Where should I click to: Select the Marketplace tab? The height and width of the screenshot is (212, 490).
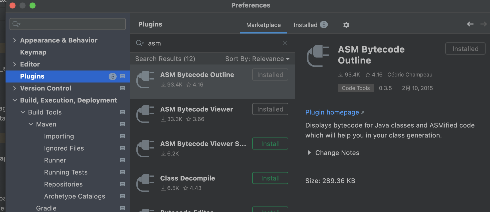pyautogui.click(x=263, y=25)
